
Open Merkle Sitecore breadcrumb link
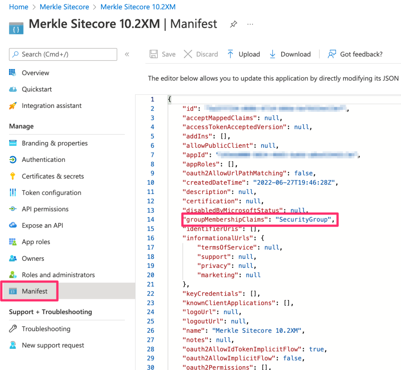tap(64, 7)
